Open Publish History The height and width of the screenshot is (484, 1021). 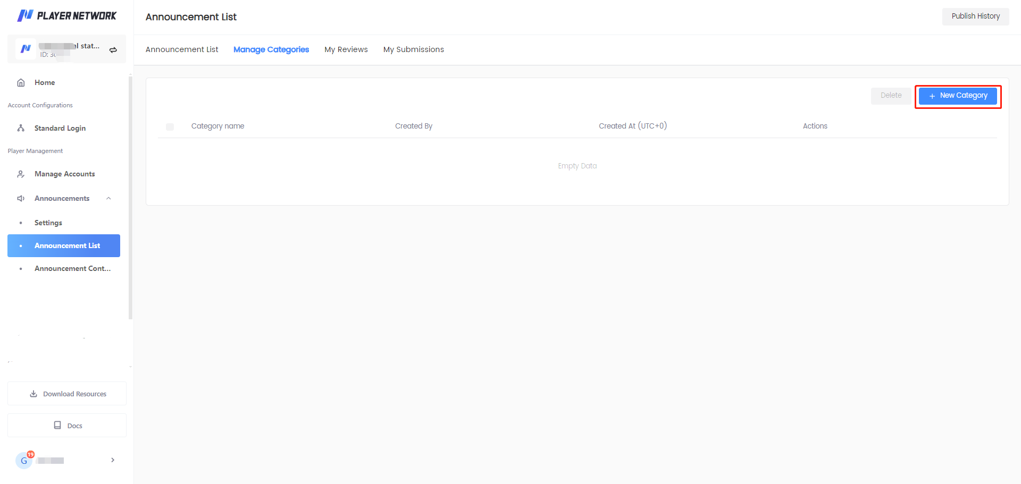pyautogui.click(x=975, y=16)
